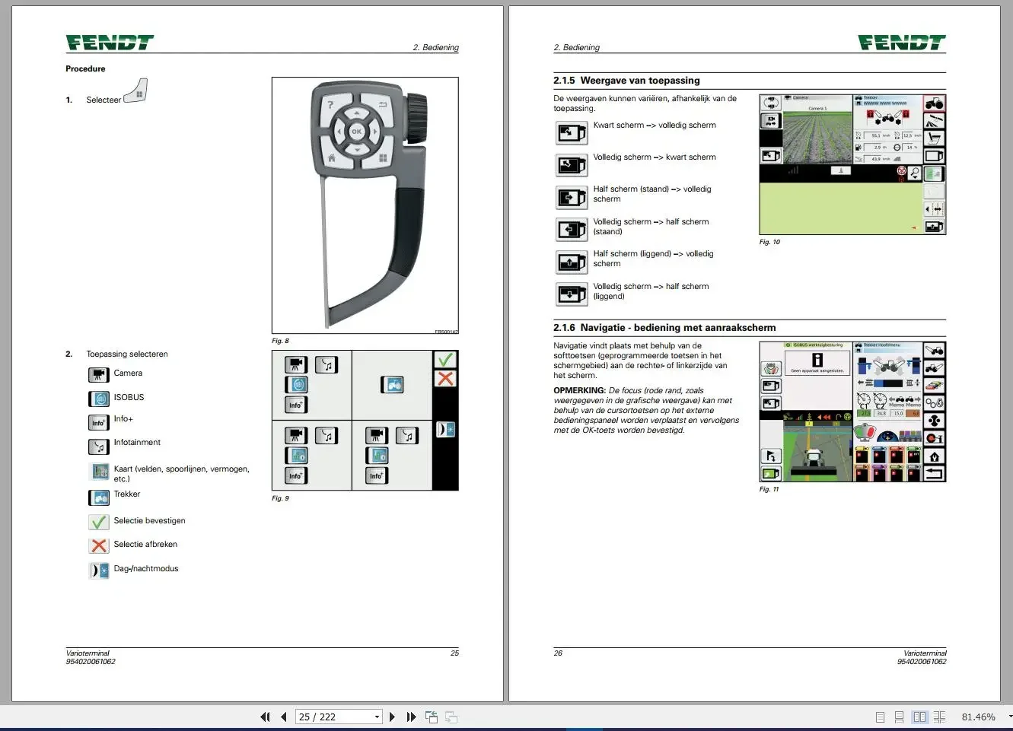
Task: Click the 81.46% zoom value
Action: 978,717
